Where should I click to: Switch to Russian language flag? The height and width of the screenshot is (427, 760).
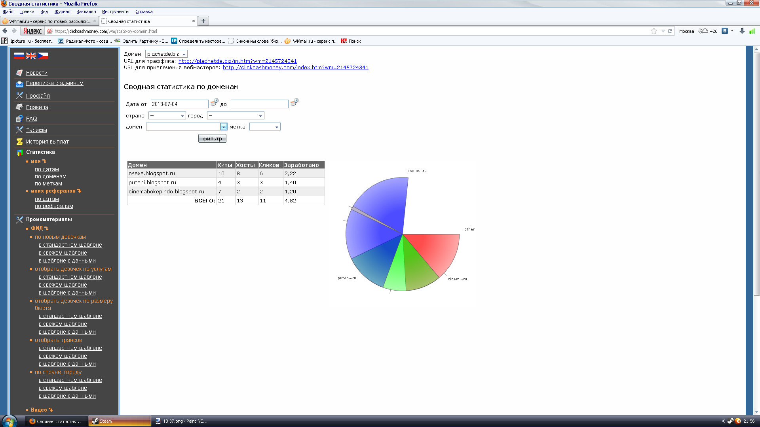19,56
